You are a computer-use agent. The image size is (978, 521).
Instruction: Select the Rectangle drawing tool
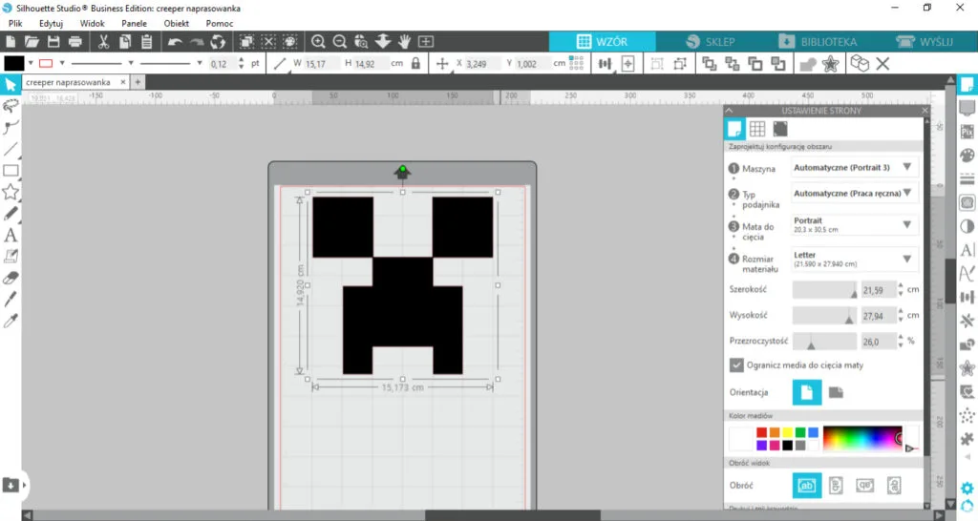click(11, 171)
